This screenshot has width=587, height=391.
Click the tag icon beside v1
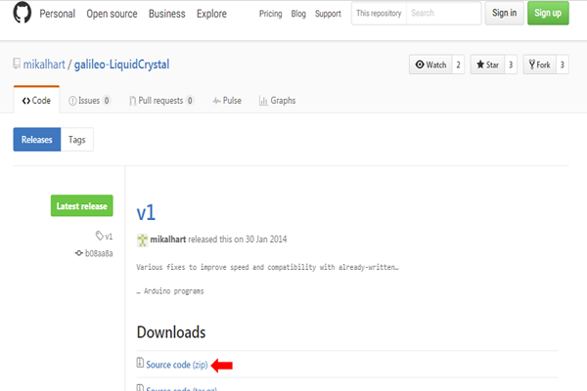tap(99, 236)
